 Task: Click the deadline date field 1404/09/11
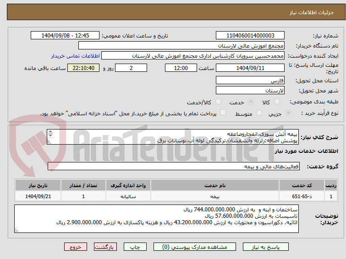[x=250, y=68]
